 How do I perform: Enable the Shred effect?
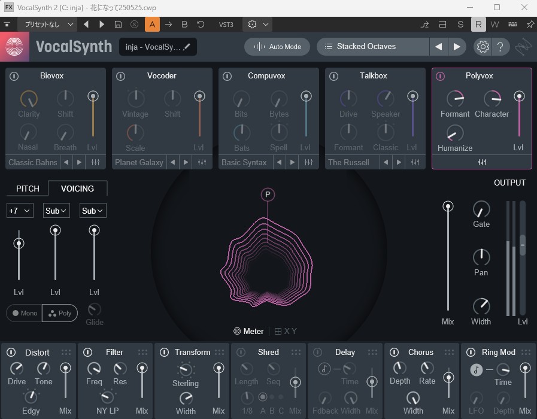pyautogui.click(x=241, y=352)
